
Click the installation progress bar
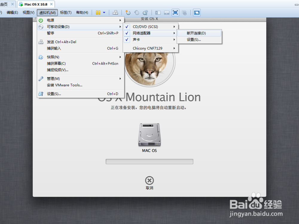point(149,162)
